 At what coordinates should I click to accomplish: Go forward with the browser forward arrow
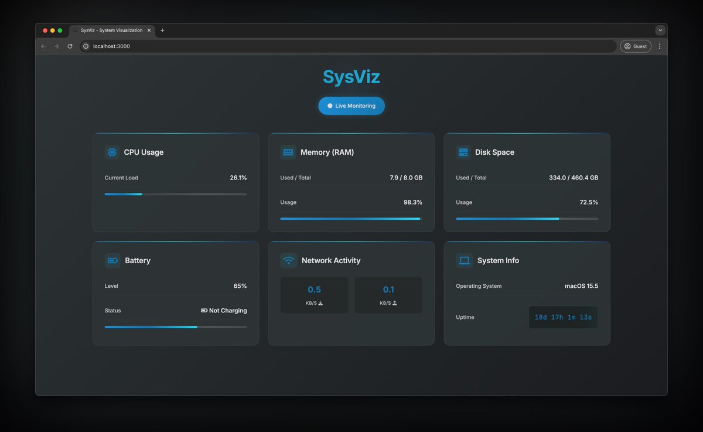click(57, 46)
